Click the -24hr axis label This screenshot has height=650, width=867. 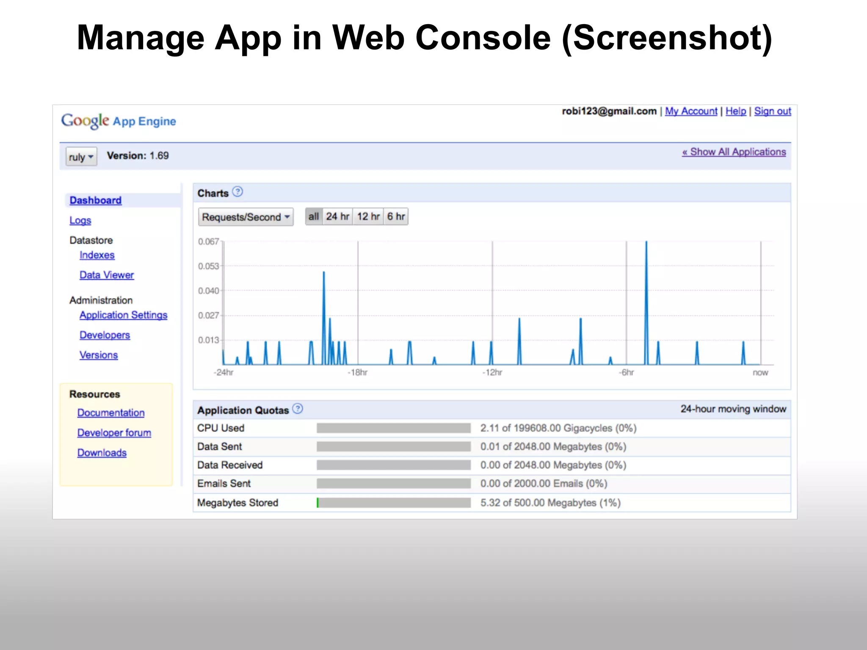[x=223, y=372]
